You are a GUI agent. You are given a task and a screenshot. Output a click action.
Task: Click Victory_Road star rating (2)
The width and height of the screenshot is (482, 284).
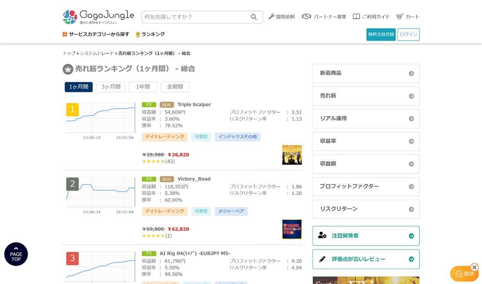pos(157,236)
